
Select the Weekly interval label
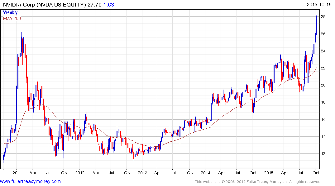coord(10,12)
